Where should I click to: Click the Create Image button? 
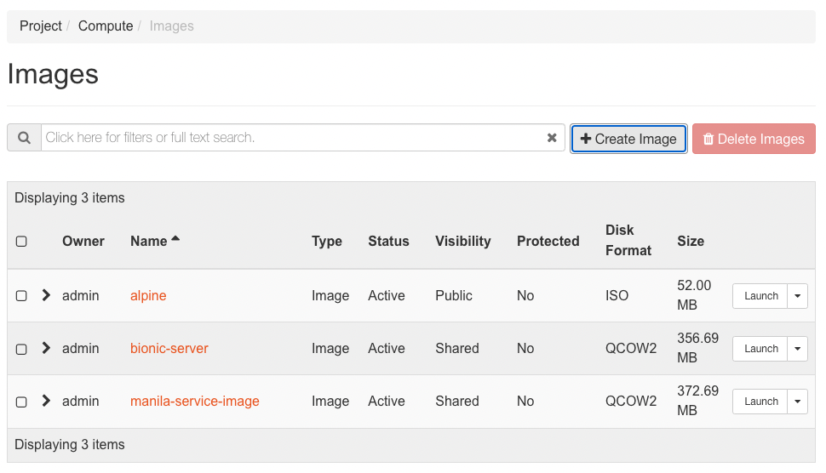628,139
